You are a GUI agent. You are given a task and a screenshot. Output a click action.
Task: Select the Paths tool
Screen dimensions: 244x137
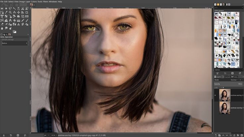pyautogui.click(x=2, y=13)
